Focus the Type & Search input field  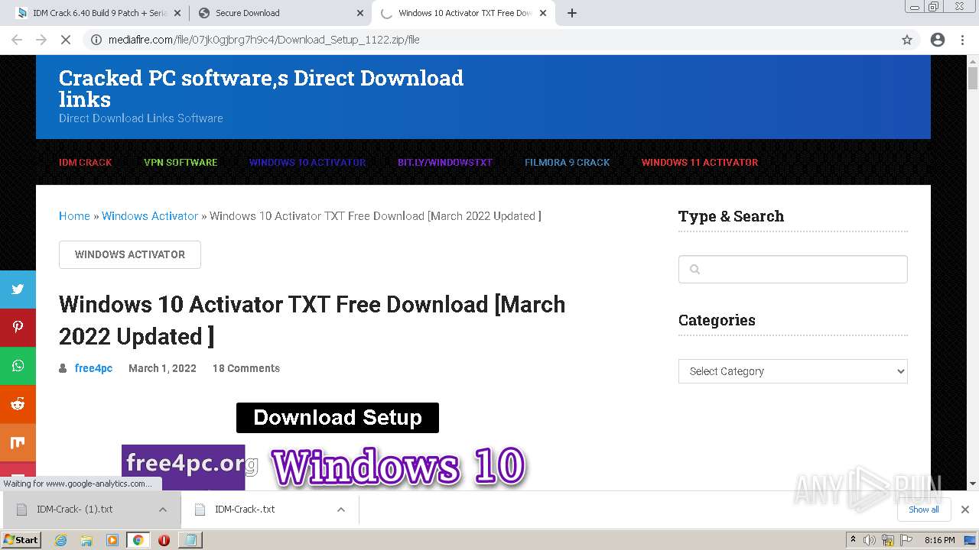tap(793, 269)
